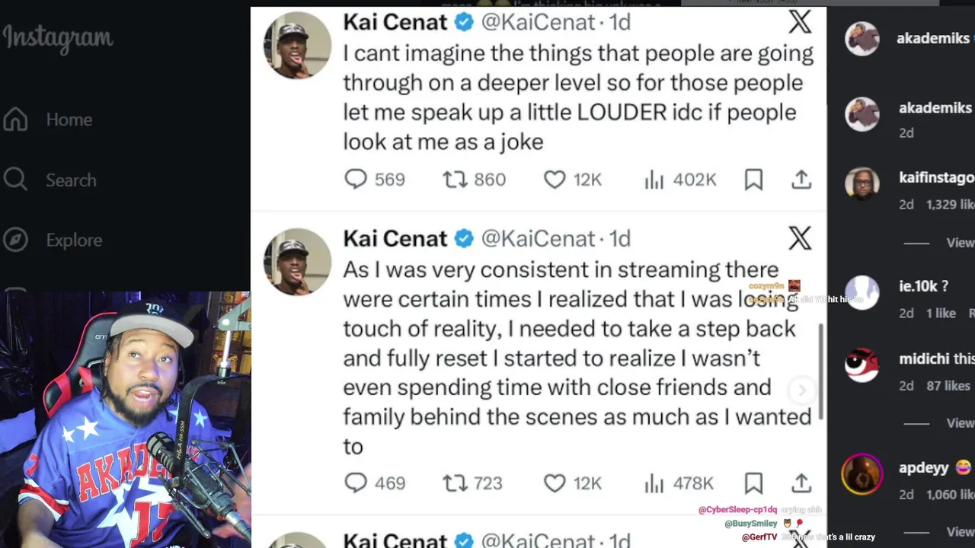Click the Instagram Home icon

(x=15, y=119)
